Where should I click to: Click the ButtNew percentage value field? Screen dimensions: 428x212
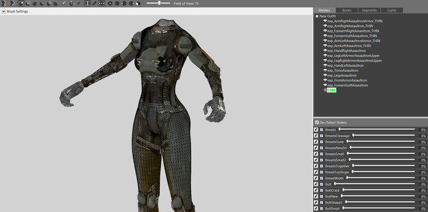[x=422, y=197]
